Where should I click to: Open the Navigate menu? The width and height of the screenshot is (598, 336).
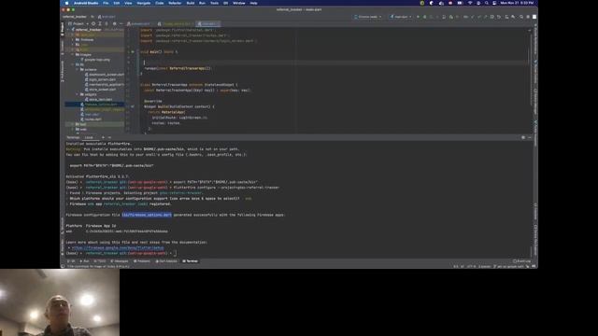pos(143,3)
